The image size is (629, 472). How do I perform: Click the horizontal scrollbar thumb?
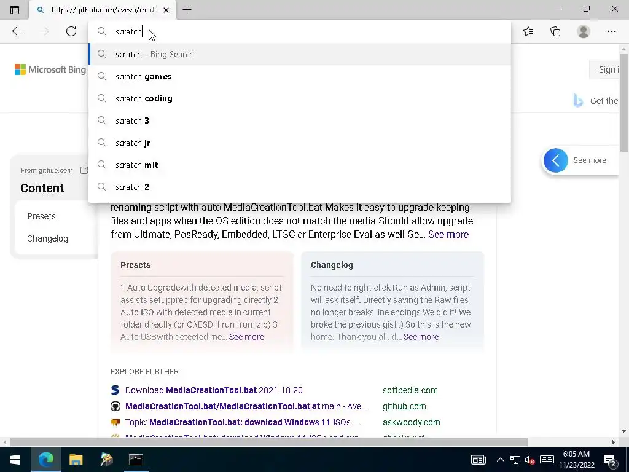(269, 442)
